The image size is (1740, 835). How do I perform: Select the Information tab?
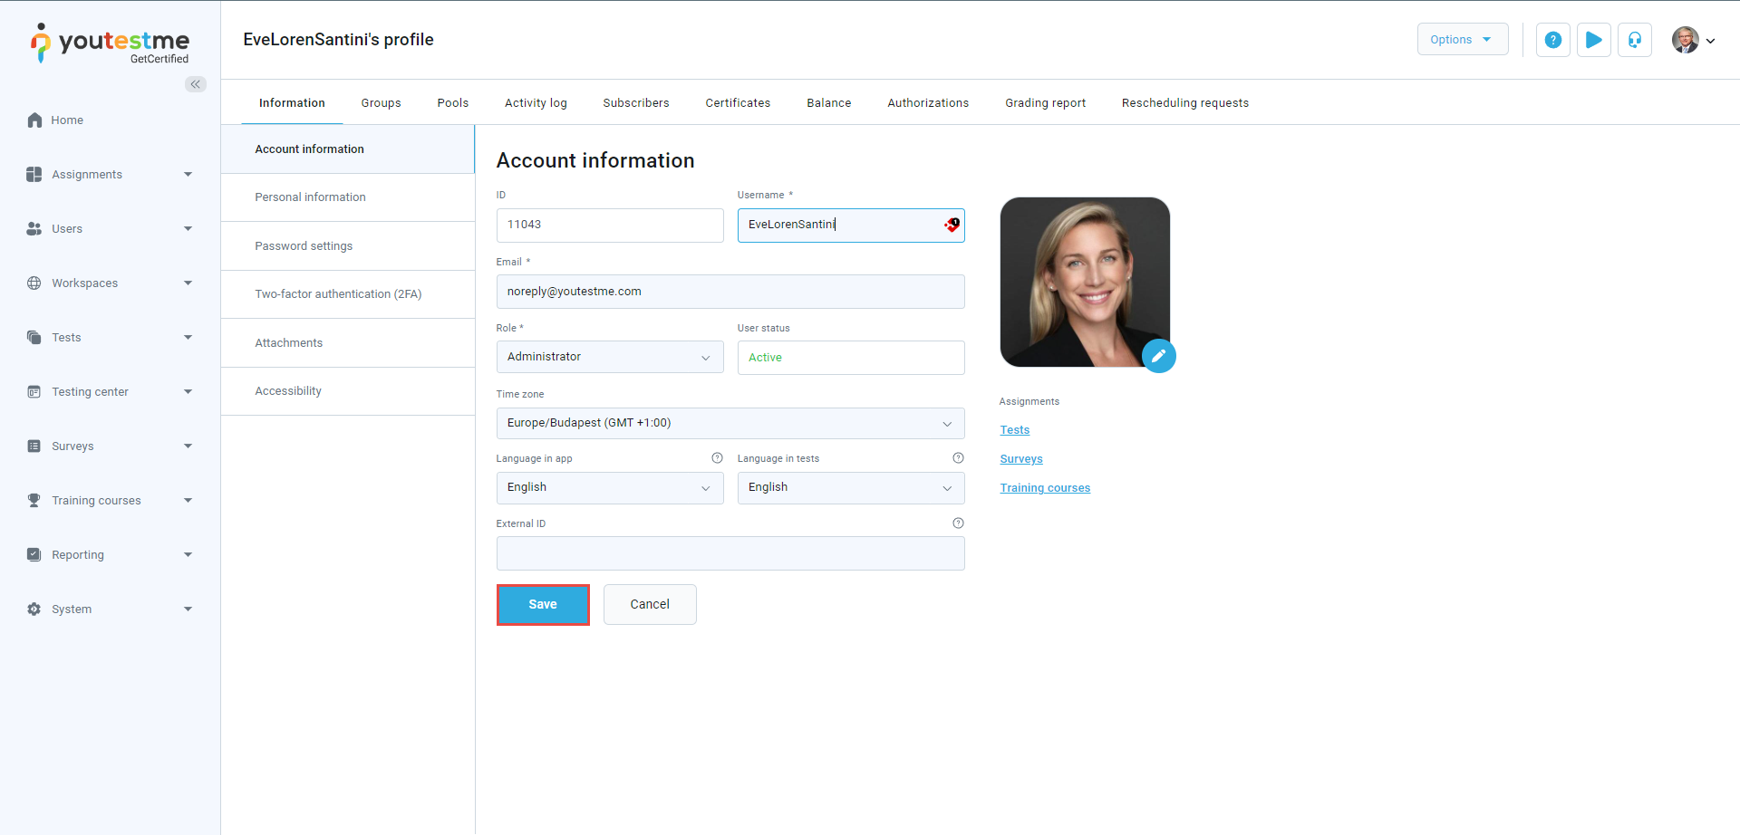292,102
